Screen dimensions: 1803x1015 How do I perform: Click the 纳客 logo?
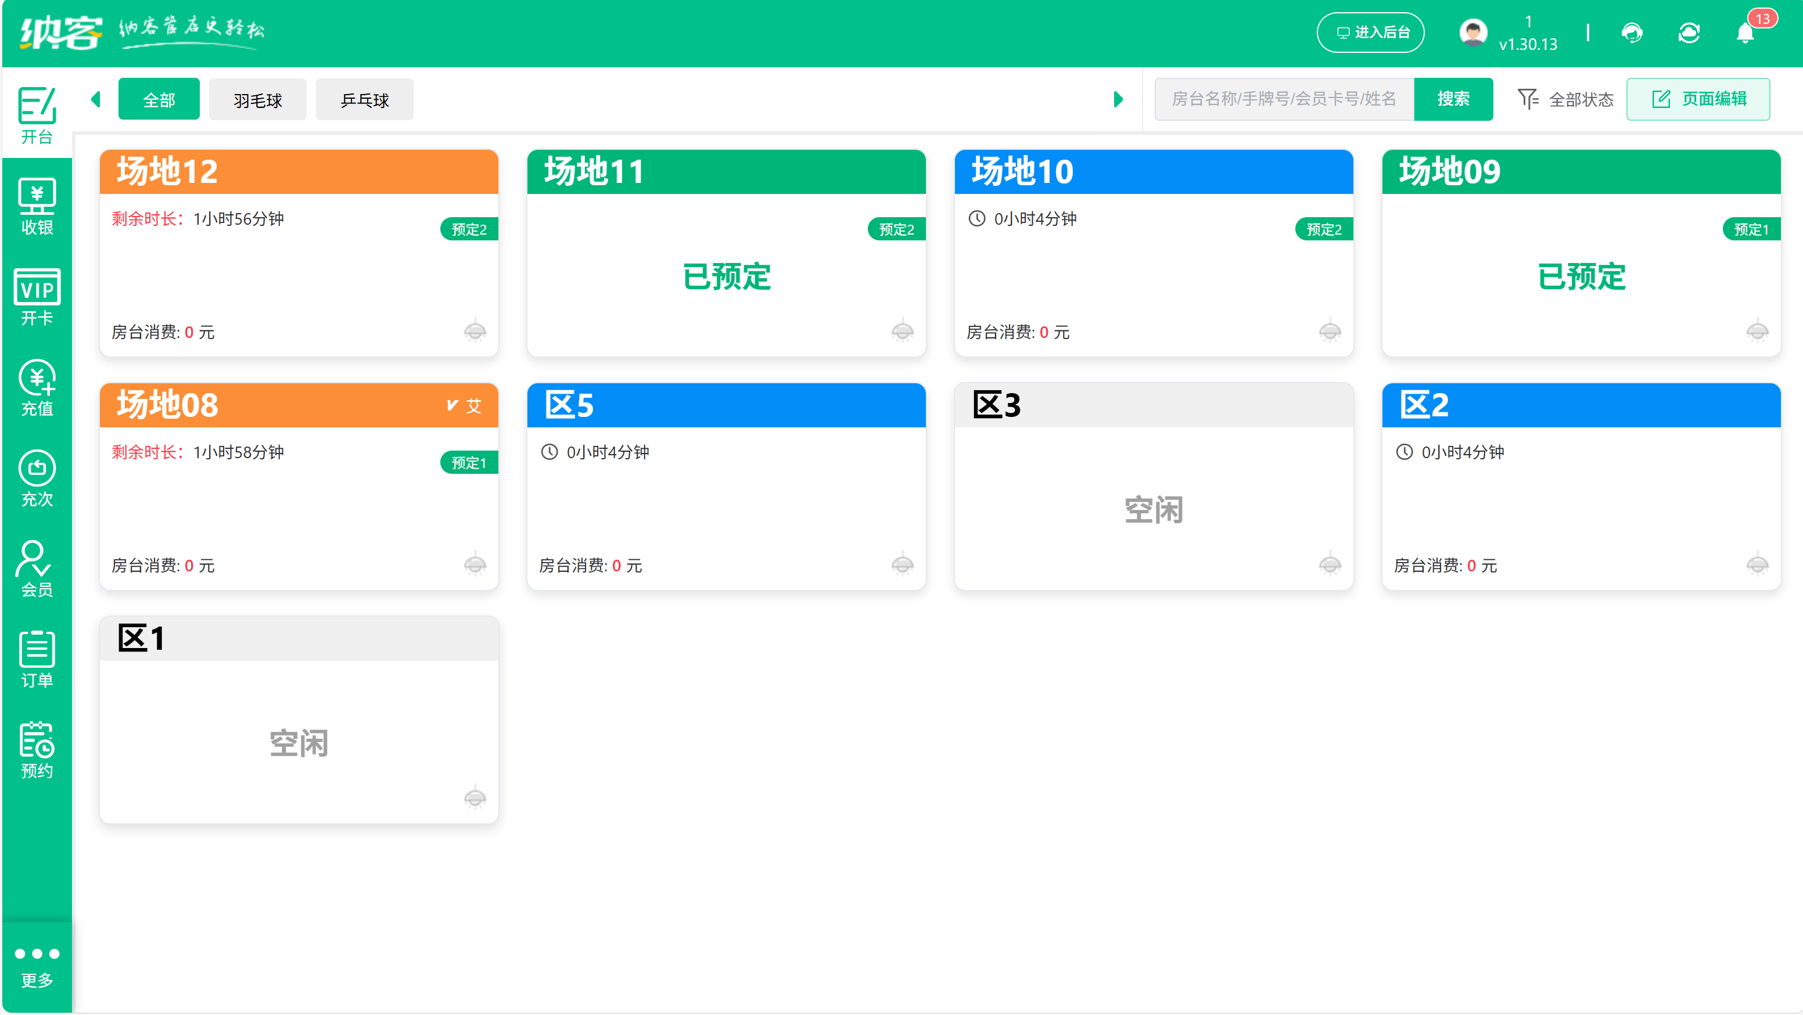[60, 32]
